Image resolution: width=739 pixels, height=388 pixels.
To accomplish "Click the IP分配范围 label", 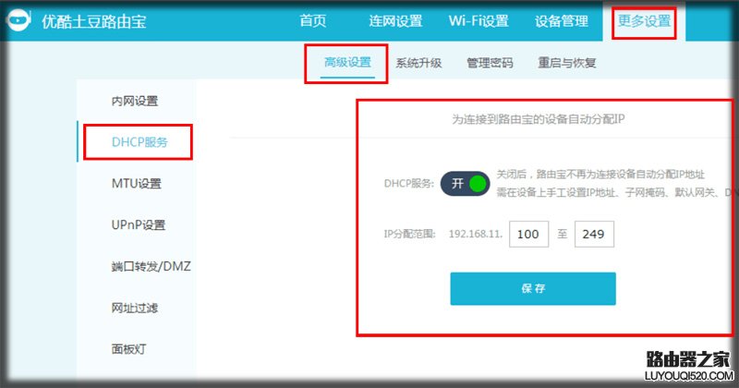I will [409, 234].
